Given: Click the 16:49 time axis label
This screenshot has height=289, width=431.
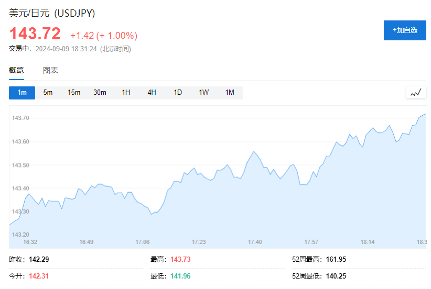Looking at the screenshot, I should pyautogui.click(x=87, y=242).
